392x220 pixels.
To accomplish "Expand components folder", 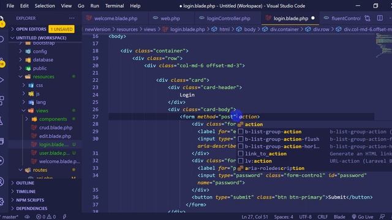I will 26,119.
